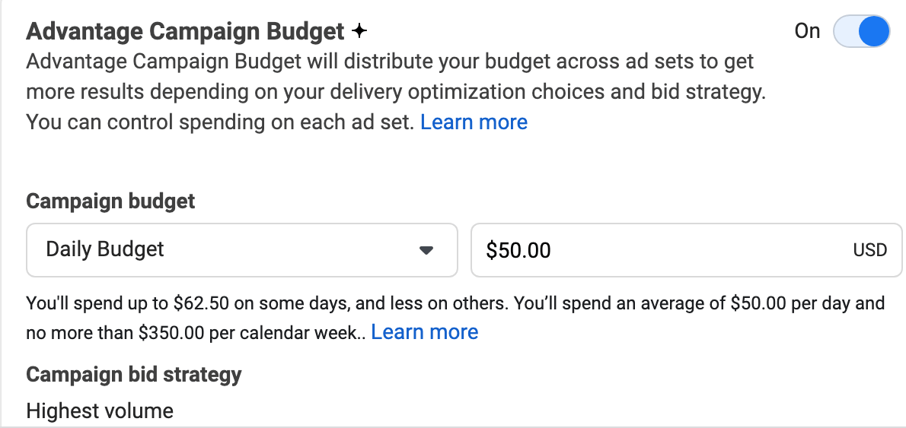Click the USD currency label
Screen dimensions: 906x428
click(x=869, y=250)
